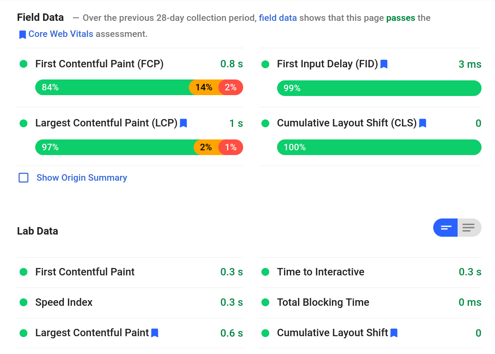Follow the Core Web Vitals link

click(60, 34)
